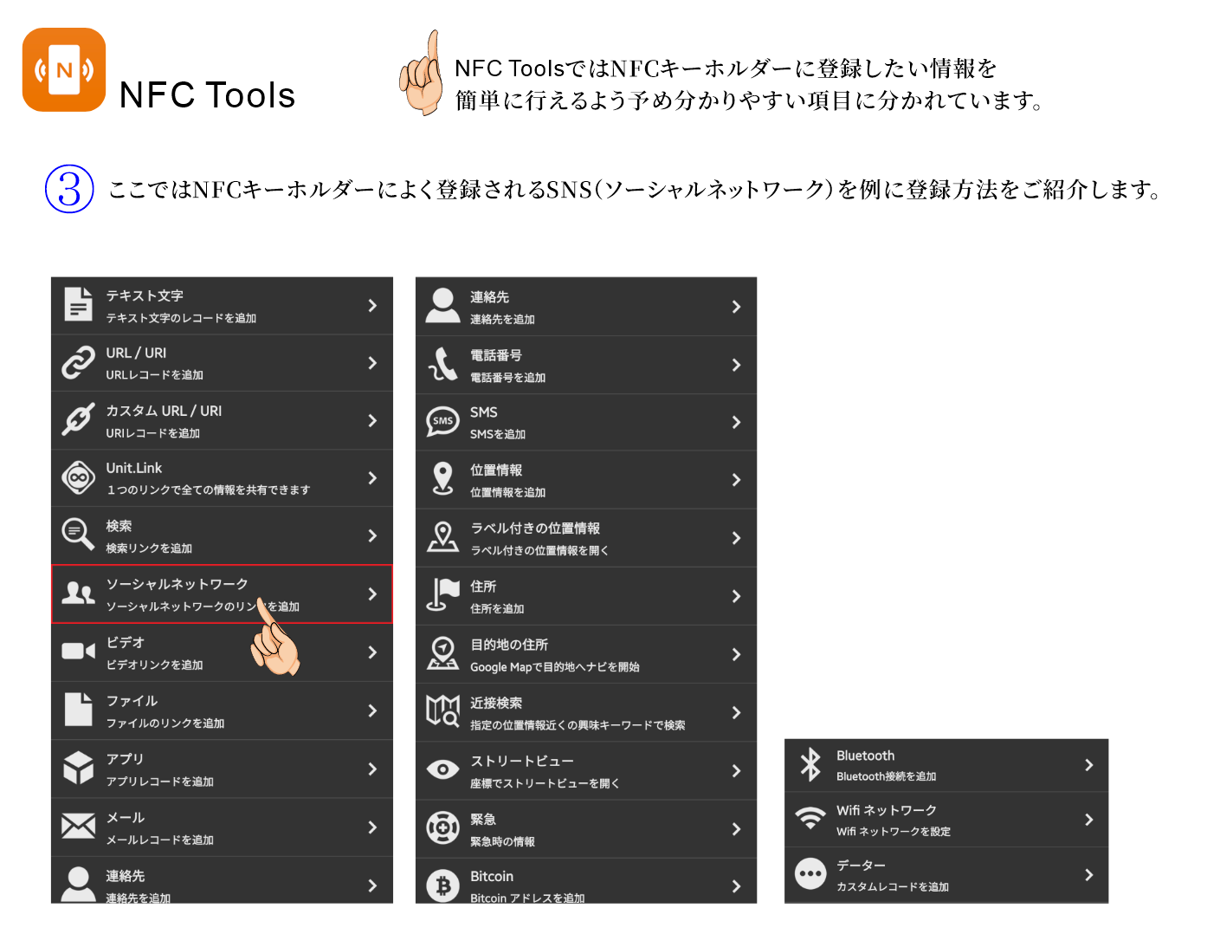Tap subtitle Wifi ネットワークを設定
This screenshot has height=947, width=1220.
894,832
